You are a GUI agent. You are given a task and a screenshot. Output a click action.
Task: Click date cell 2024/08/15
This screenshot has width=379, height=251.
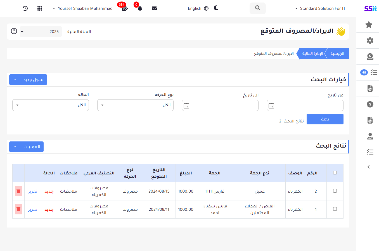(159, 191)
